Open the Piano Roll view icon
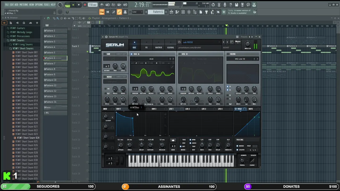The height and width of the screenshot is (191, 340). 177,12
